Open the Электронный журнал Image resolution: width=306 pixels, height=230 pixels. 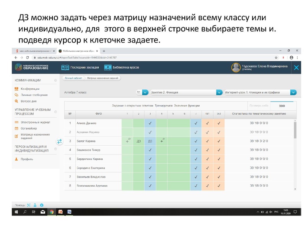[x=35, y=122]
